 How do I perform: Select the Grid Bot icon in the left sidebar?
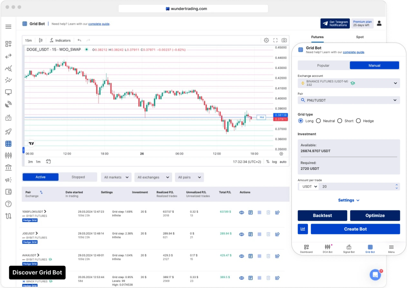click(x=8, y=144)
